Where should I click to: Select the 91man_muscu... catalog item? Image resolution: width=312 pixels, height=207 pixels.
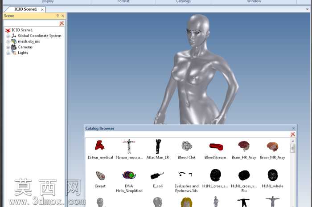click(x=129, y=150)
